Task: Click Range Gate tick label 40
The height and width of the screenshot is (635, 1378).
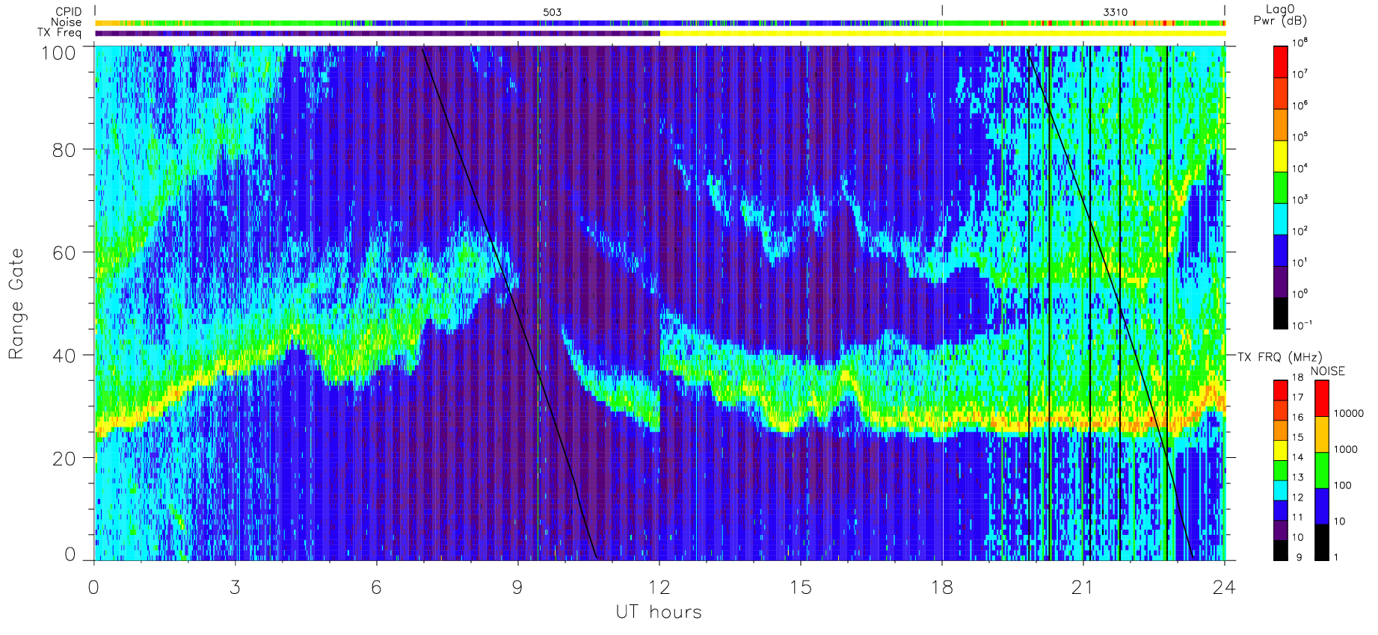Action: tap(64, 356)
